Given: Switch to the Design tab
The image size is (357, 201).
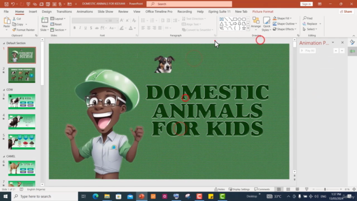Looking at the screenshot, I should point(47,11).
